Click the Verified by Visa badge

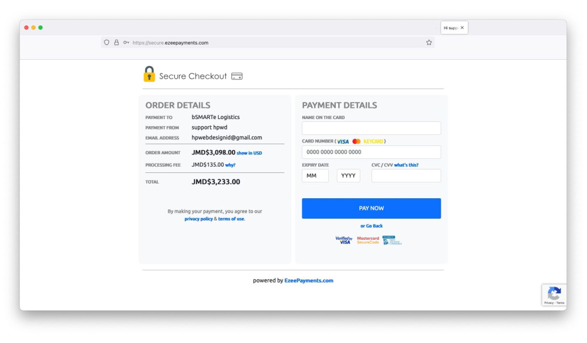point(344,240)
